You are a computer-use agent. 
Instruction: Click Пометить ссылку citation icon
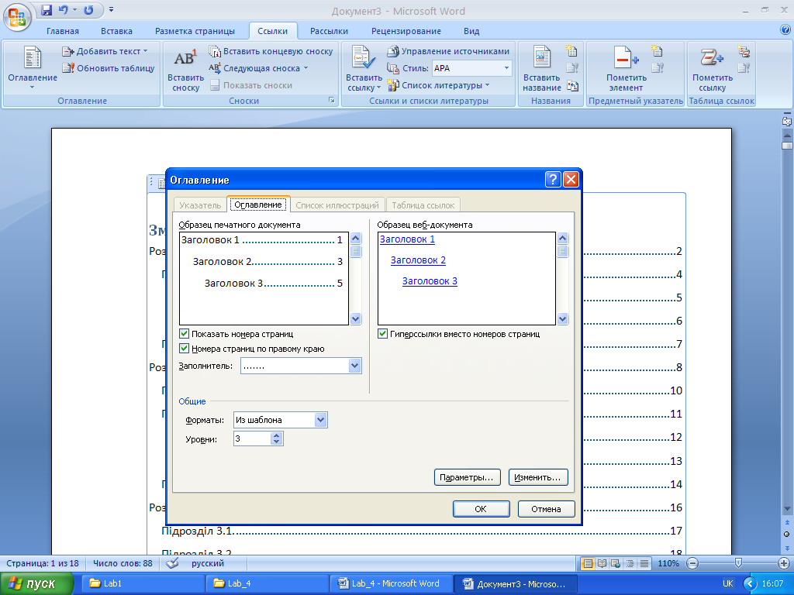[x=712, y=57]
